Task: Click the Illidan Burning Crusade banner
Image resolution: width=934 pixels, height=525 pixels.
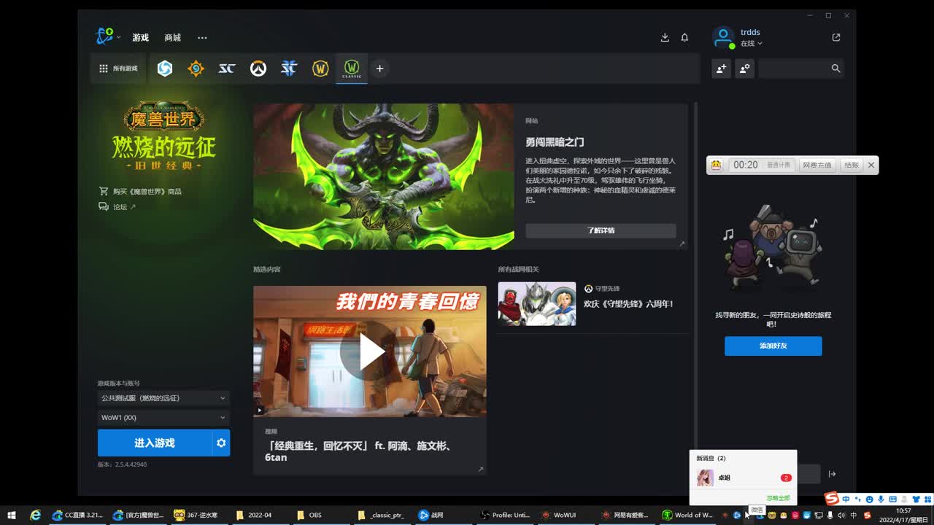Action: point(384,176)
